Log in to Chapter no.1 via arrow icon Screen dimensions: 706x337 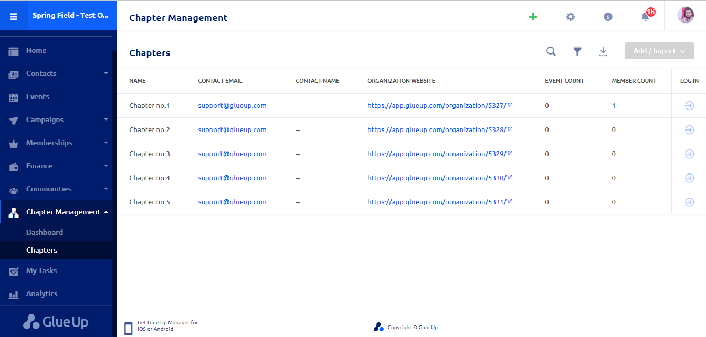(x=690, y=106)
